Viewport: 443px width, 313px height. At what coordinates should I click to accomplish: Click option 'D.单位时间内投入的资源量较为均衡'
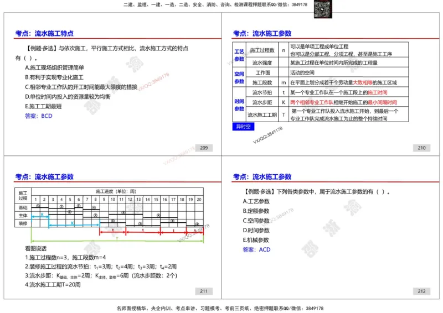68,97
